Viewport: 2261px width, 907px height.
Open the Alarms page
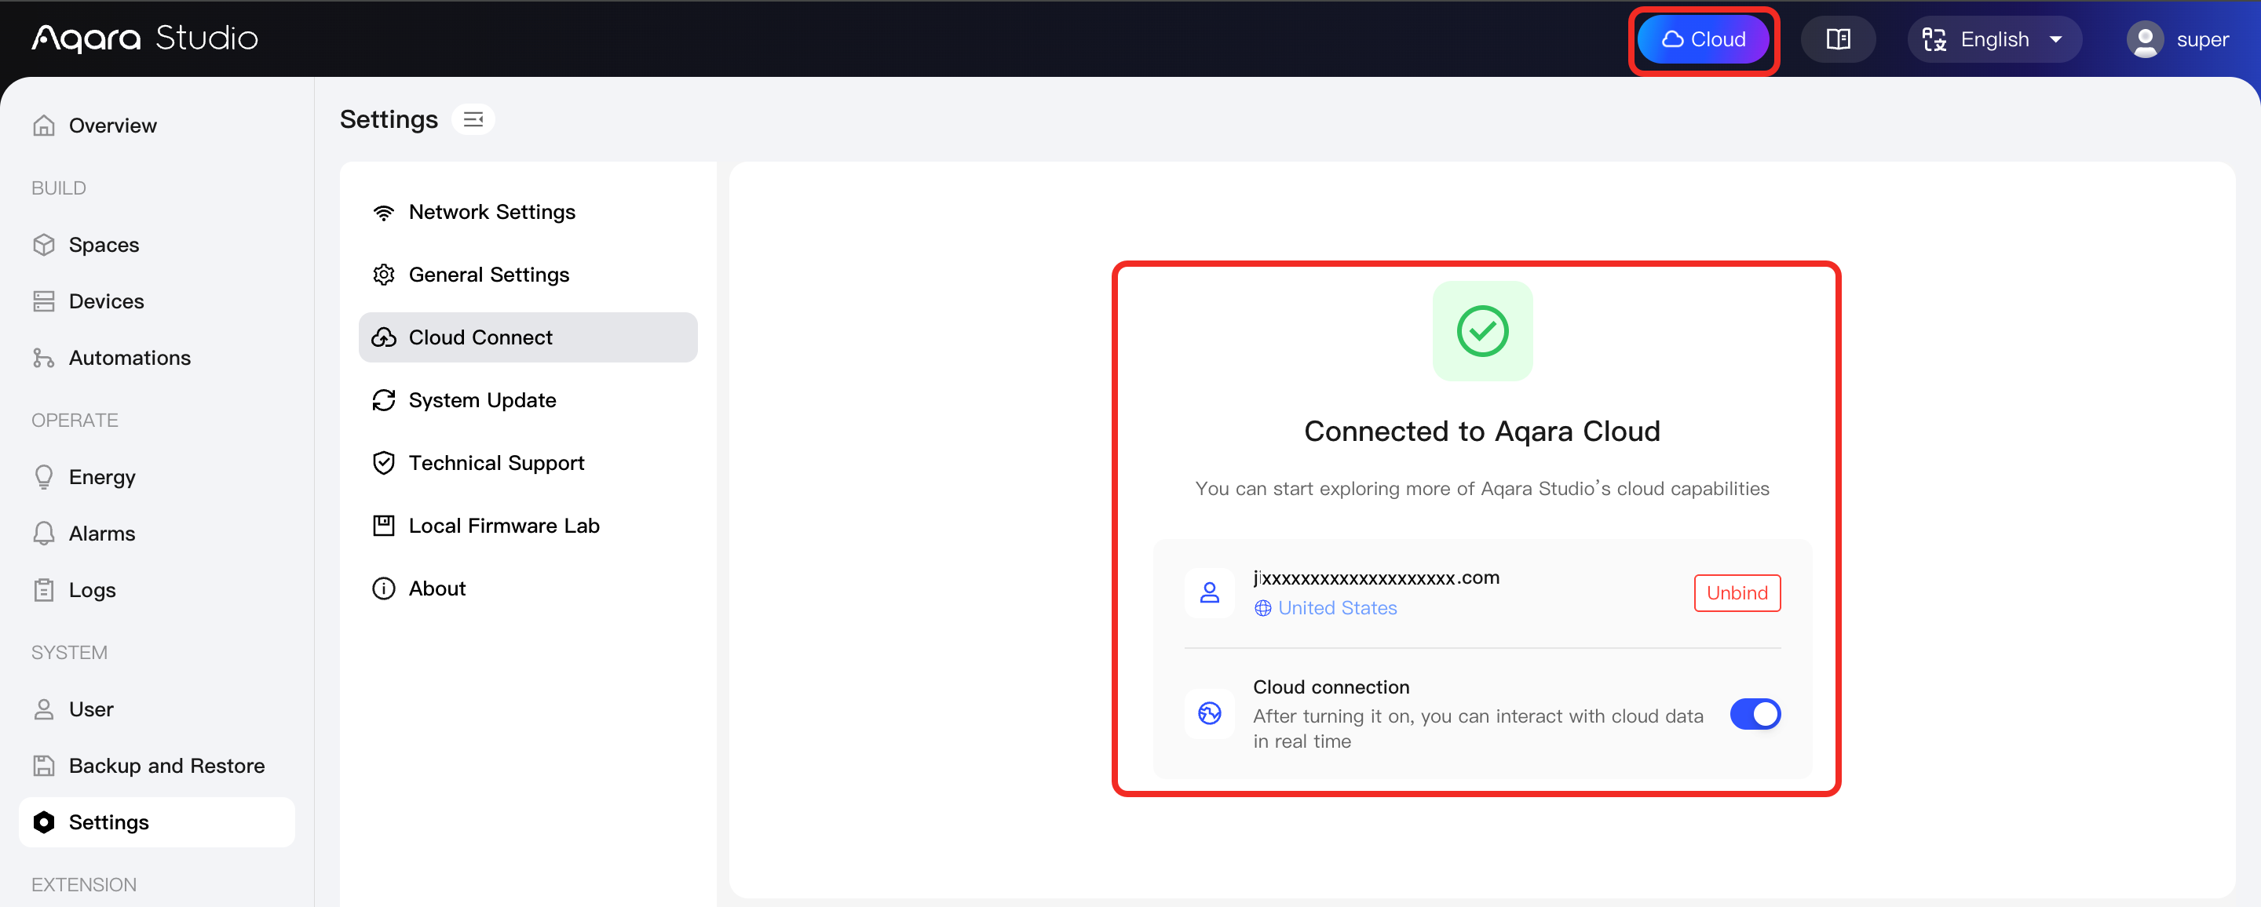tap(156, 534)
